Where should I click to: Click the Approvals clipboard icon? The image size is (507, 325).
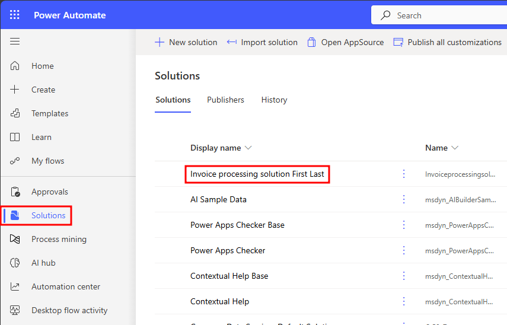(15, 192)
